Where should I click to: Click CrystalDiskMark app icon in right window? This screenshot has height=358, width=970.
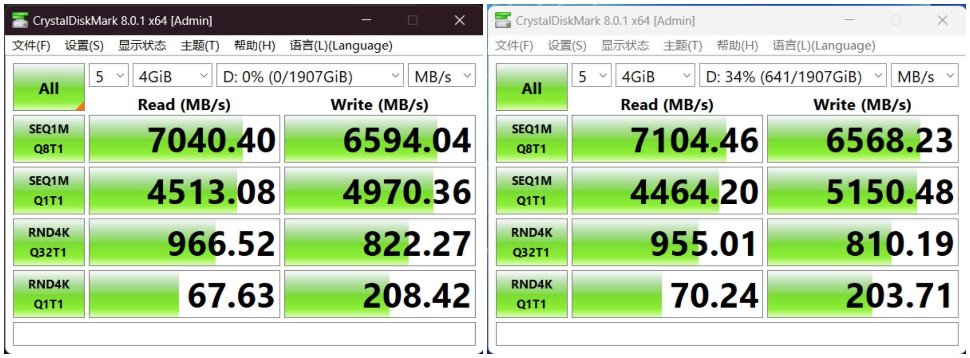point(503,20)
